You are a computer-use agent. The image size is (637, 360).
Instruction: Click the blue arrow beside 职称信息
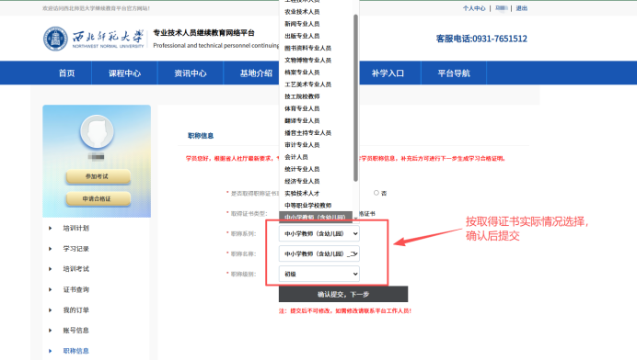[51, 351]
